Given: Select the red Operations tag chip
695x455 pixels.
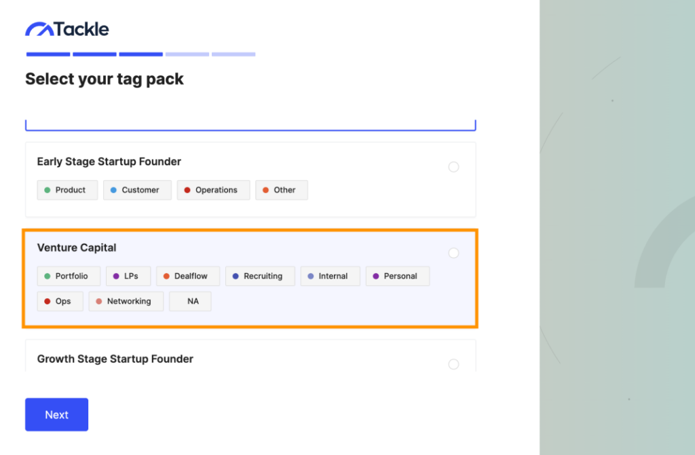Looking at the screenshot, I should click(213, 189).
